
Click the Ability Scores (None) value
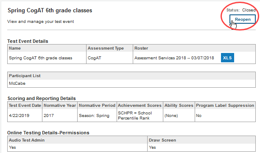pyautogui.click(x=171, y=116)
